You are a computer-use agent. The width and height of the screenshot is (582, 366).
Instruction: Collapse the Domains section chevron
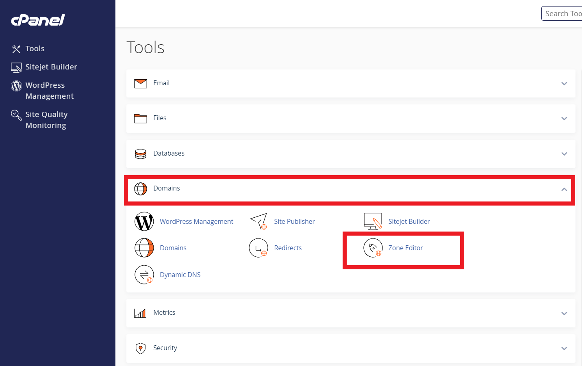564,189
